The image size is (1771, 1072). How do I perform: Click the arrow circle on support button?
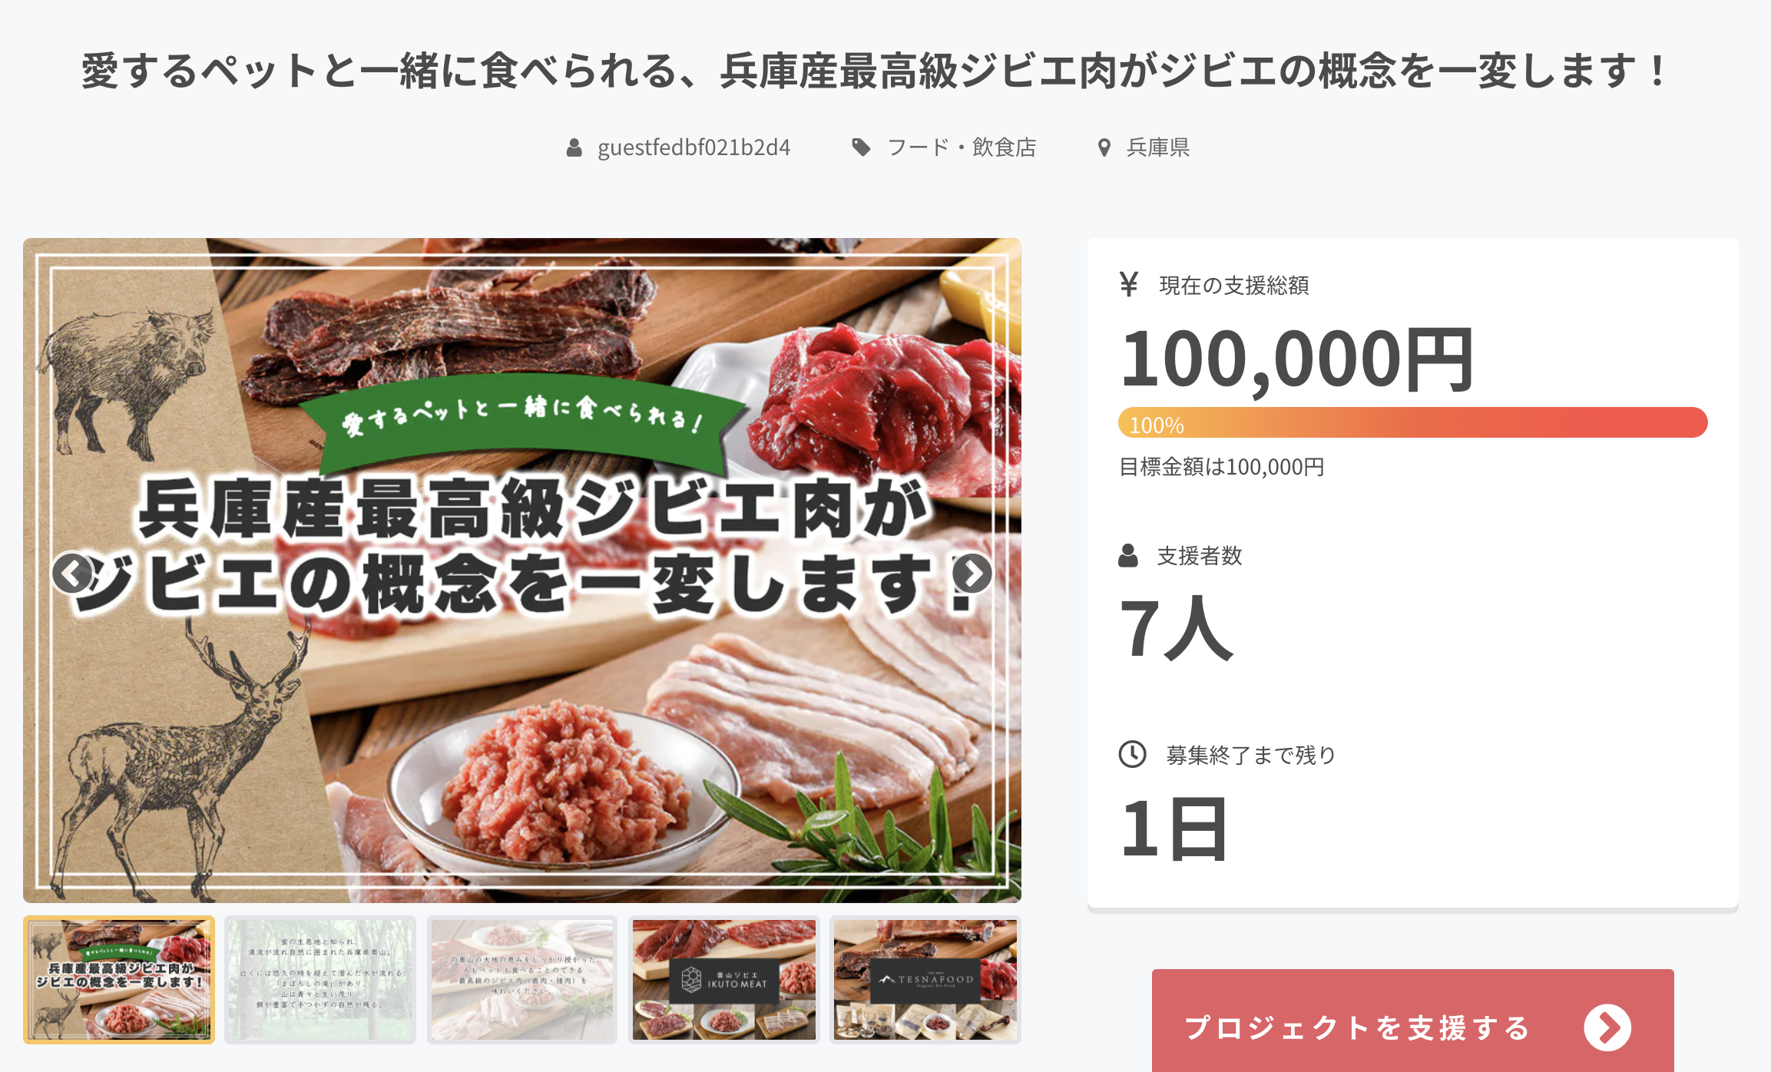click(1607, 1027)
